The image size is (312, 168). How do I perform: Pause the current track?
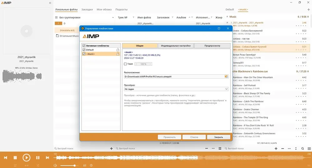click(38, 158)
